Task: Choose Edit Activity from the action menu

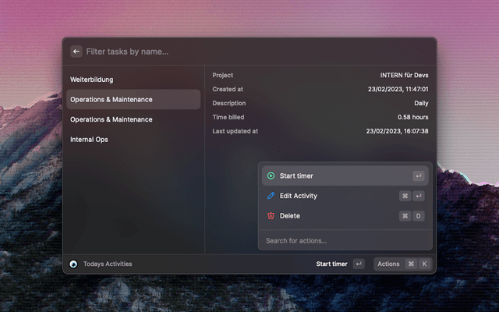Action: 299,196
